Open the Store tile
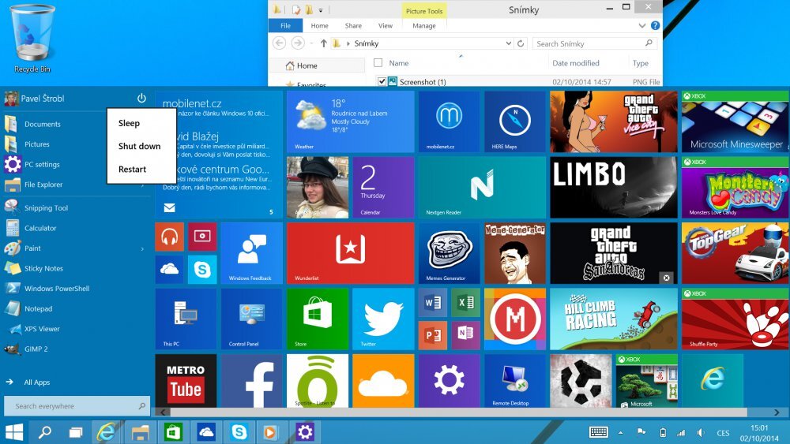This screenshot has height=444, width=790. click(317, 319)
